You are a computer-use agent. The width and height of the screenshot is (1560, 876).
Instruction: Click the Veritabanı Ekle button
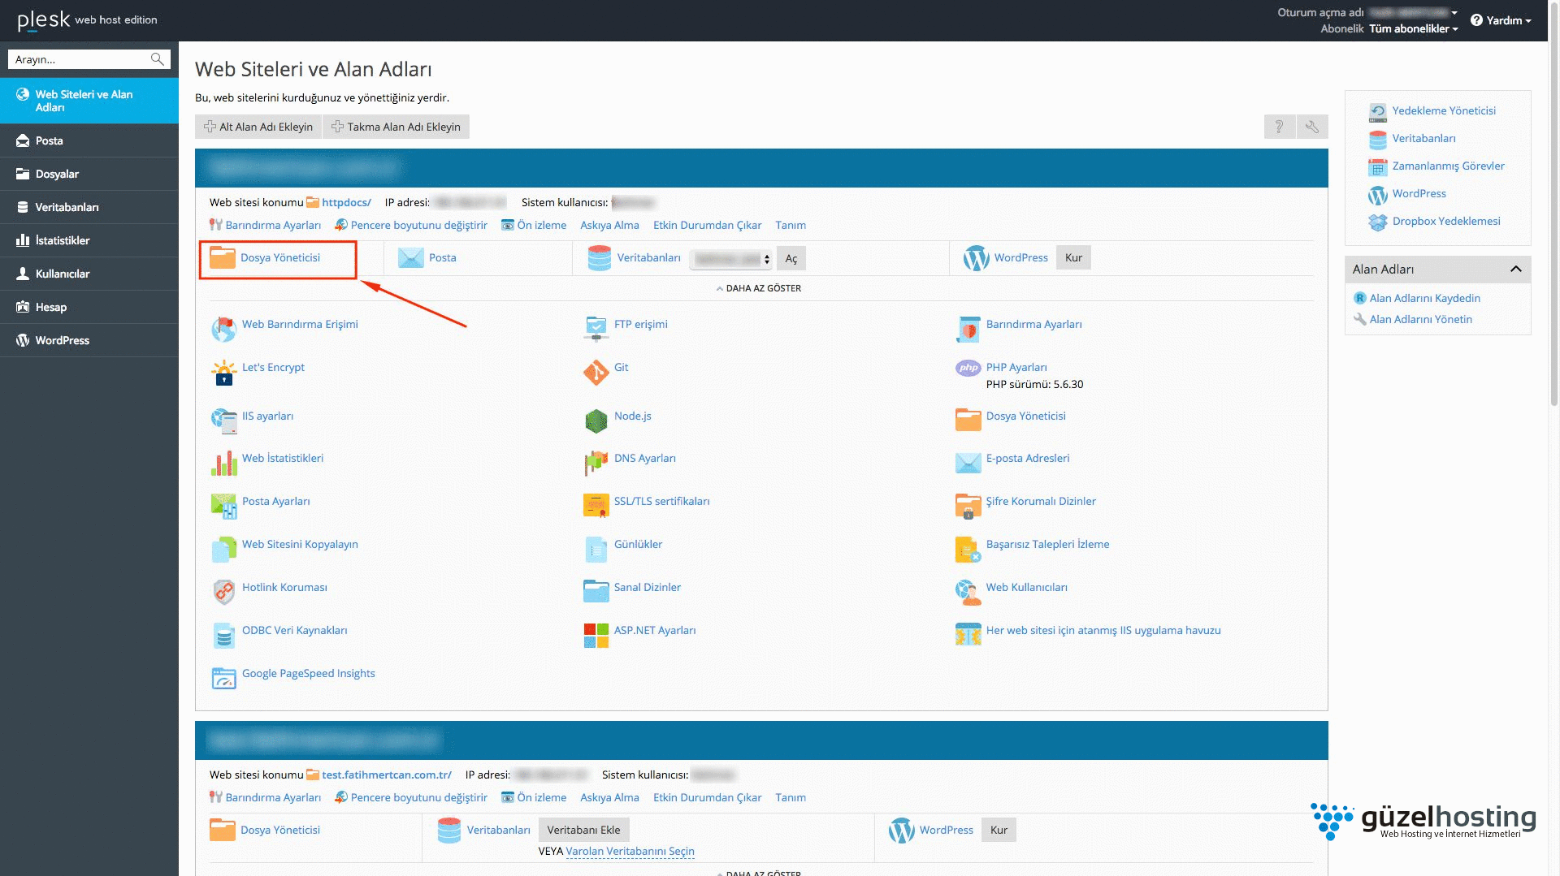(x=583, y=830)
